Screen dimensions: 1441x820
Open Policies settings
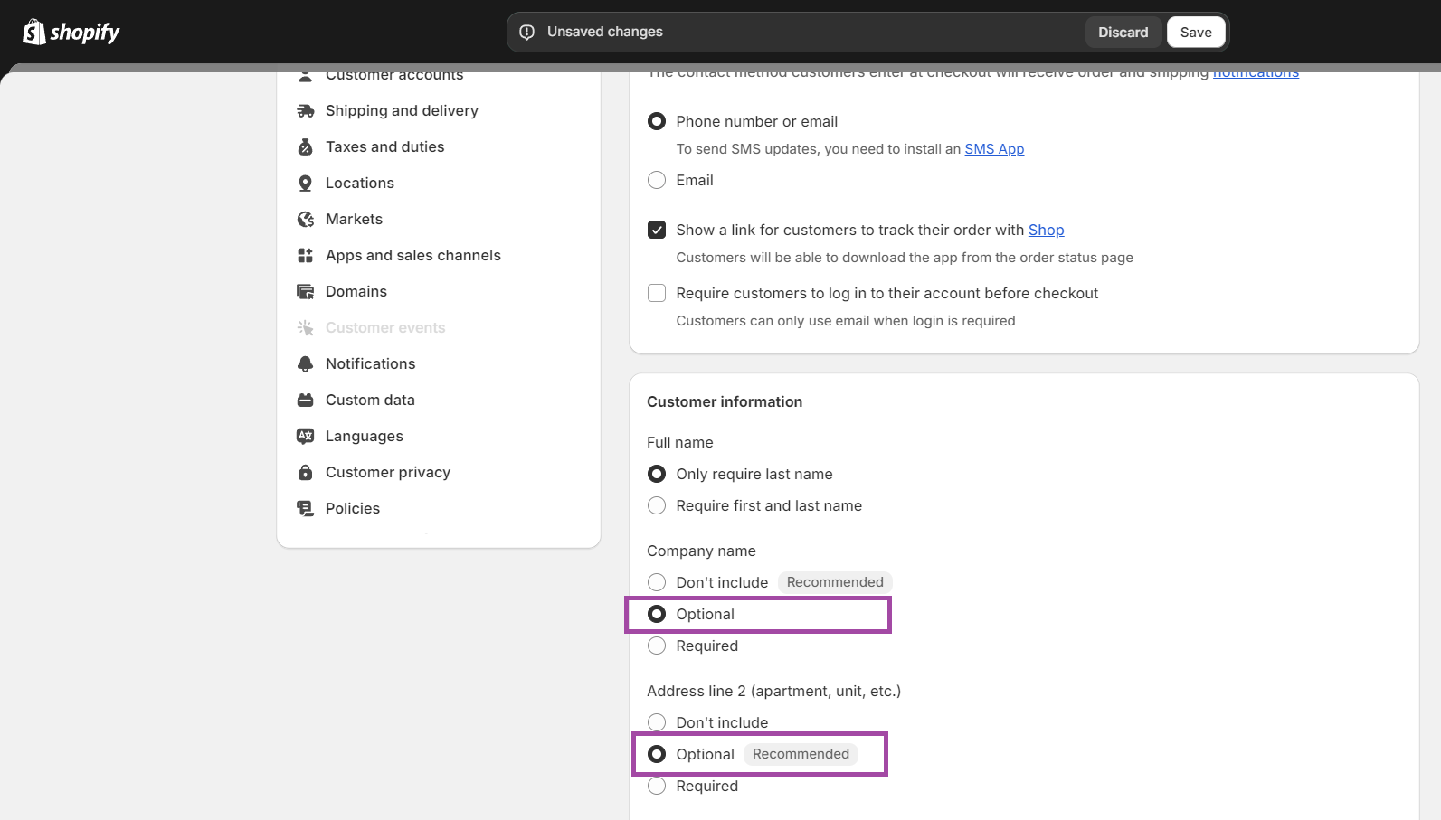tap(353, 509)
